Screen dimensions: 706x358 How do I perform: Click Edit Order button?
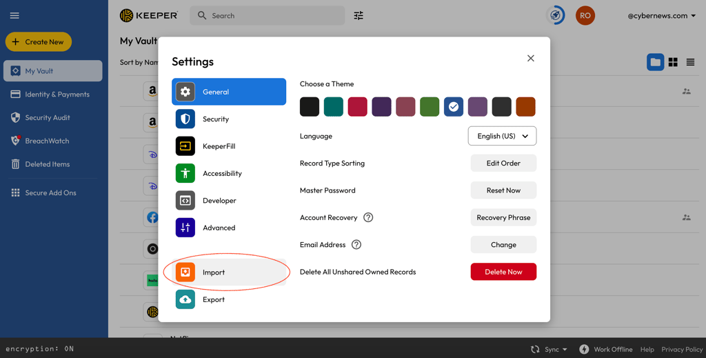[503, 163]
